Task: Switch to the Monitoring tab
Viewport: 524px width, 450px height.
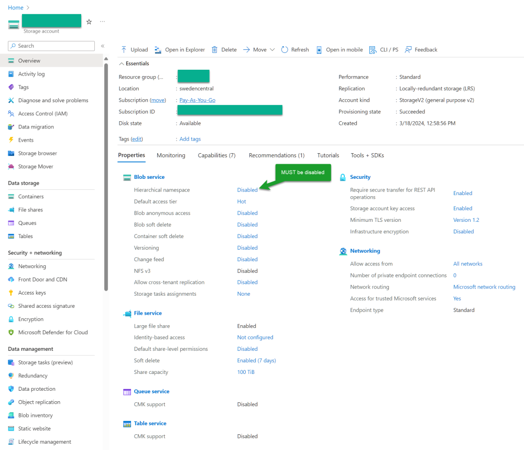Action: [x=171, y=155]
